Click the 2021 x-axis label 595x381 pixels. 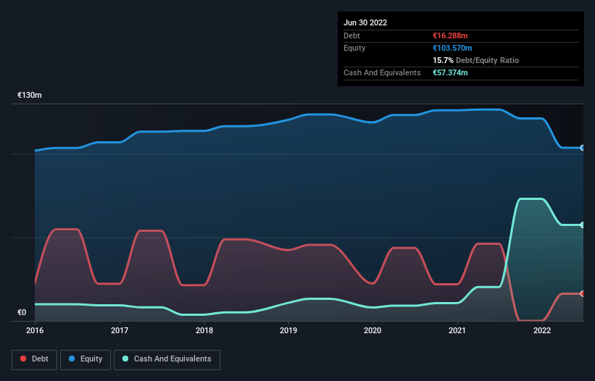pyautogui.click(x=457, y=330)
